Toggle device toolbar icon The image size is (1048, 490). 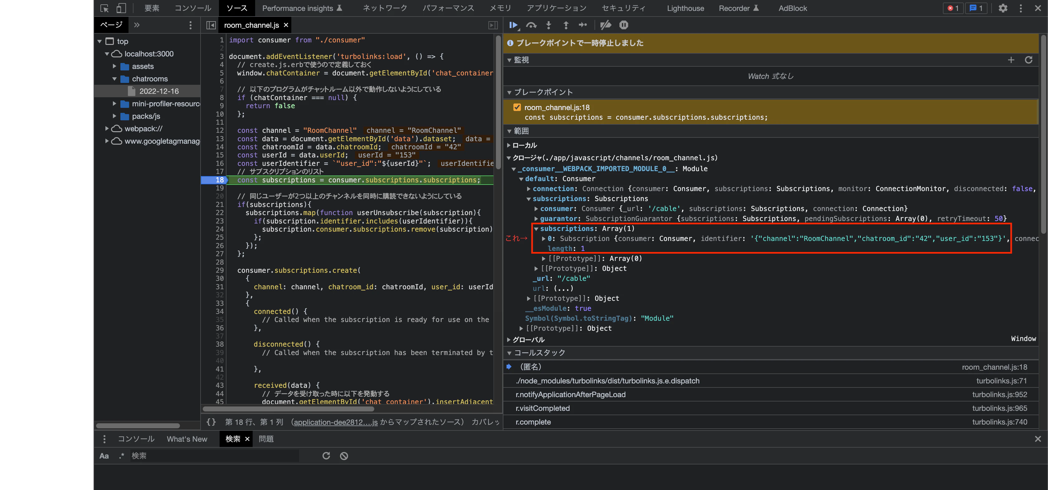(x=121, y=8)
